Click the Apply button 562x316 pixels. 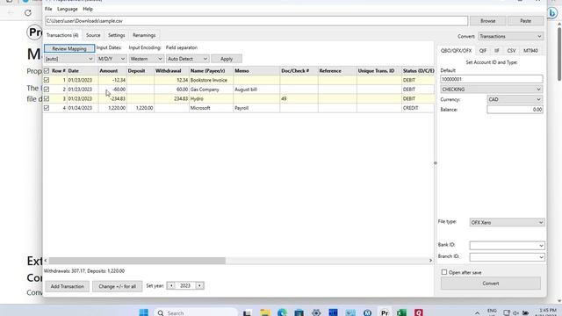point(227,59)
